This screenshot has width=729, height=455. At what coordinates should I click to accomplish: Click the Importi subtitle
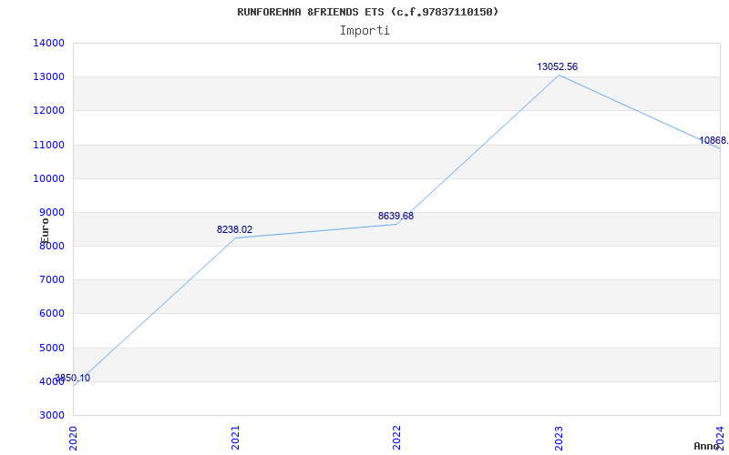[364, 31]
